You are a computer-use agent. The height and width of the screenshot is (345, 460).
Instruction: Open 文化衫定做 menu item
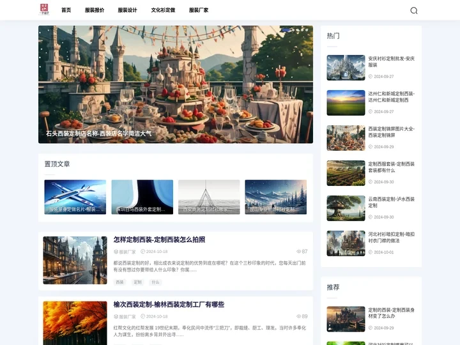(x=163, y=10)
